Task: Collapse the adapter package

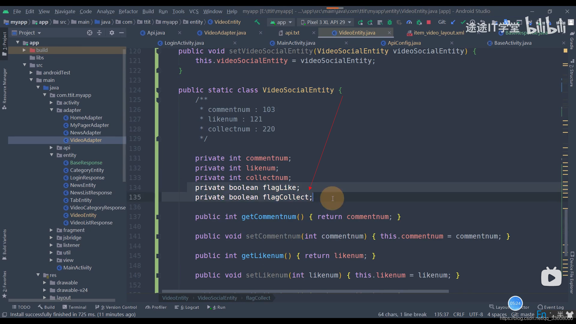Action: pyautogui.click(x=51, y=110)
